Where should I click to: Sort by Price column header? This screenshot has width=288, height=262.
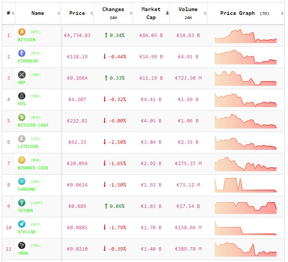[77, 13]
